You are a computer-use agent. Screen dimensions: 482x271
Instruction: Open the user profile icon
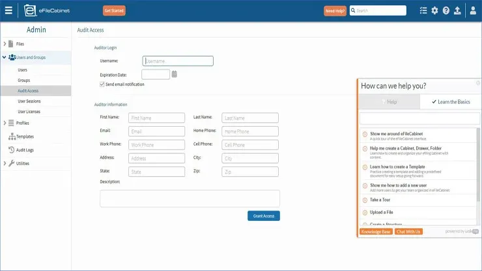473,11
